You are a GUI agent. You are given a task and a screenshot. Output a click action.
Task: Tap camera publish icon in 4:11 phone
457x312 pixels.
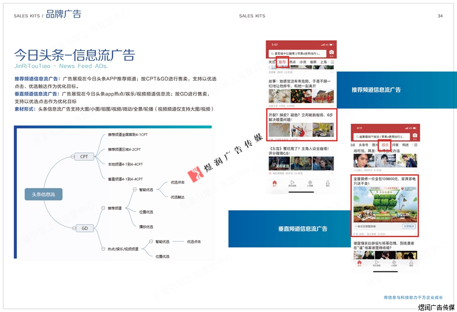click(x=415, y=136)
